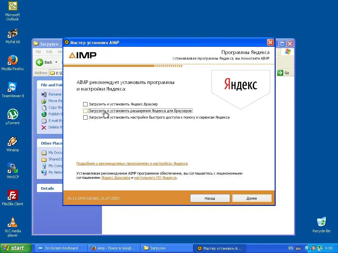The width and height of the screenshot is (338, 253).
Task: Open the Яндекс.Браузера license link
Action: coord(116,178)
